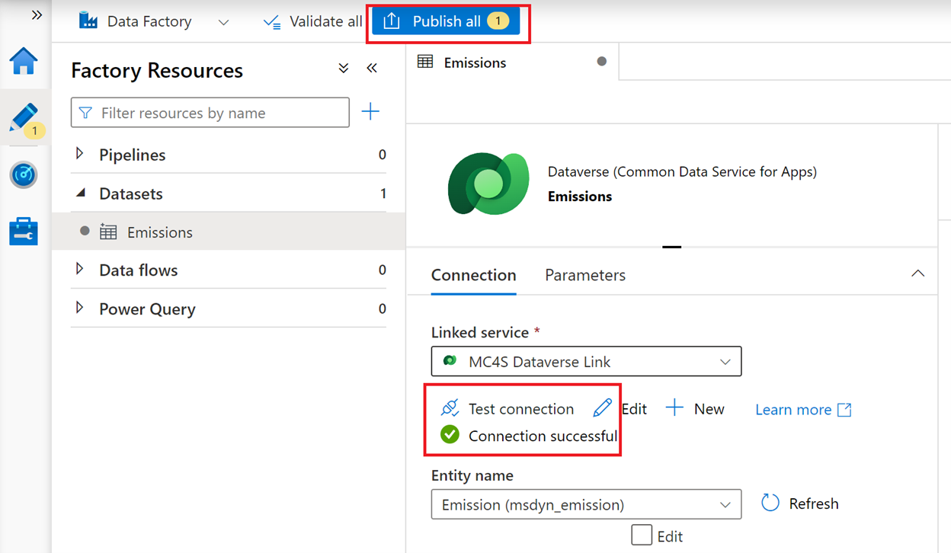Collapse the Datasets tree node
This screenshot has height=553, width=951.
click(80, 193)
